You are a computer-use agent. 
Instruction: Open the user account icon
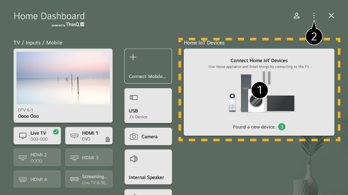pos(296,15)
